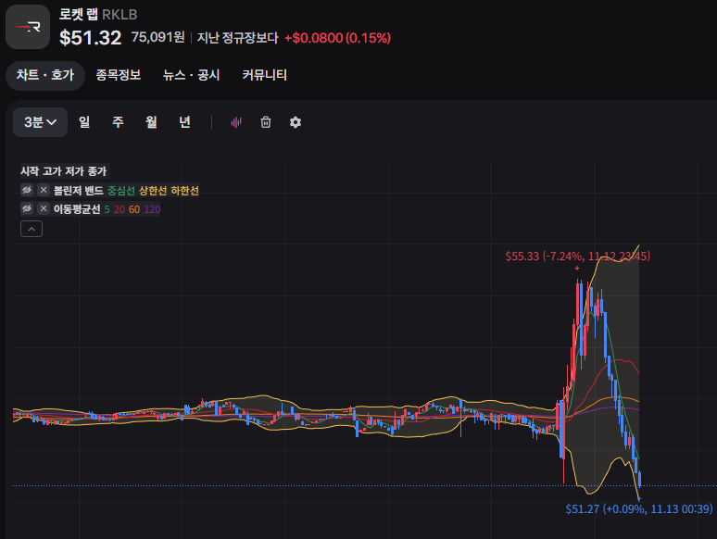Go to the 뉴스 · 공시 tab
717x539 pixels.
191,75
